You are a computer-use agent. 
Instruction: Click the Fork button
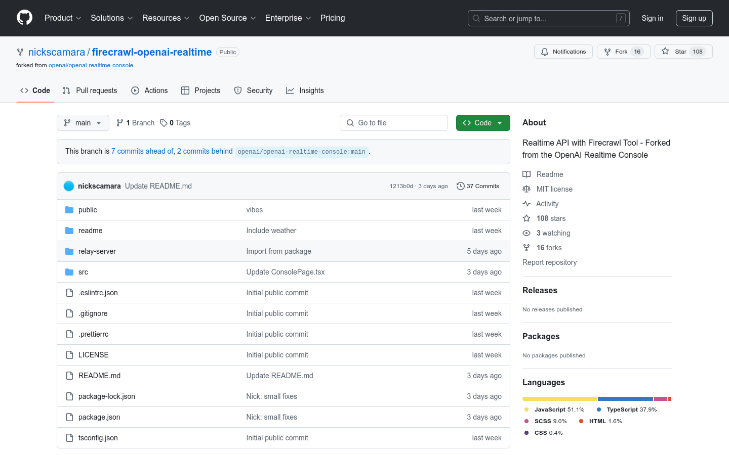[x=624, y=52]
